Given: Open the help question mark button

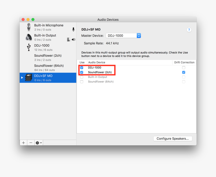Looking at the screenshot, I should coord(189,30).
